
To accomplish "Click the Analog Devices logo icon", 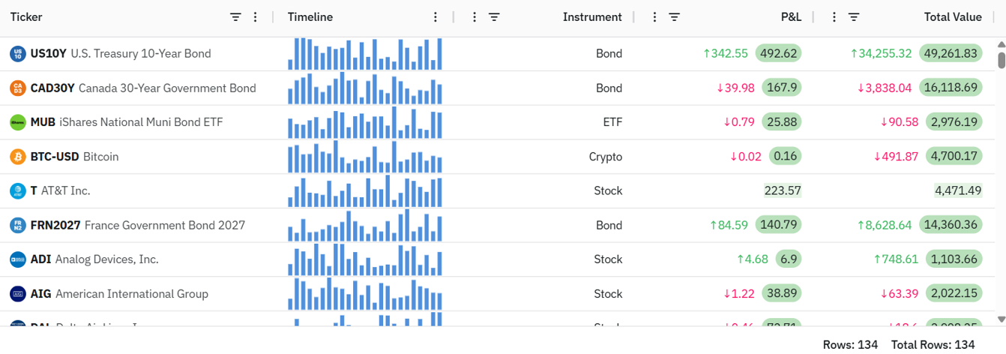I will (x=18, y=259).
